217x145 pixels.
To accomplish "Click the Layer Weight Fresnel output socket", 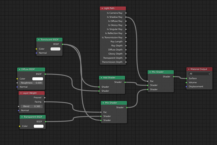I will point(45,98).
